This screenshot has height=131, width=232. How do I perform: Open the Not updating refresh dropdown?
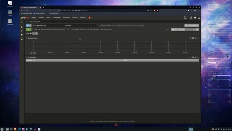pos(193,26)
